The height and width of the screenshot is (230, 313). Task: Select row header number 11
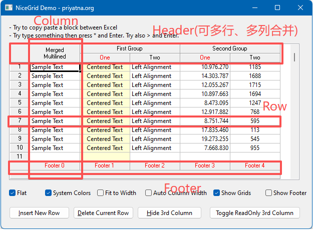pyautogui.click(x=20, y=156)
